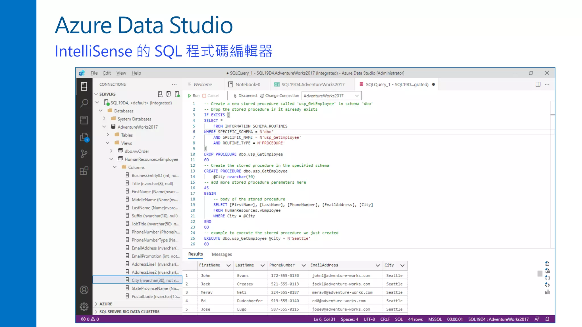The image size is (582, 327).
Task: Switch to the Messages tab
Action: pos(222,254)
